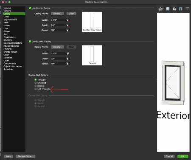Click the interior casing Depth field

point(59,25)
